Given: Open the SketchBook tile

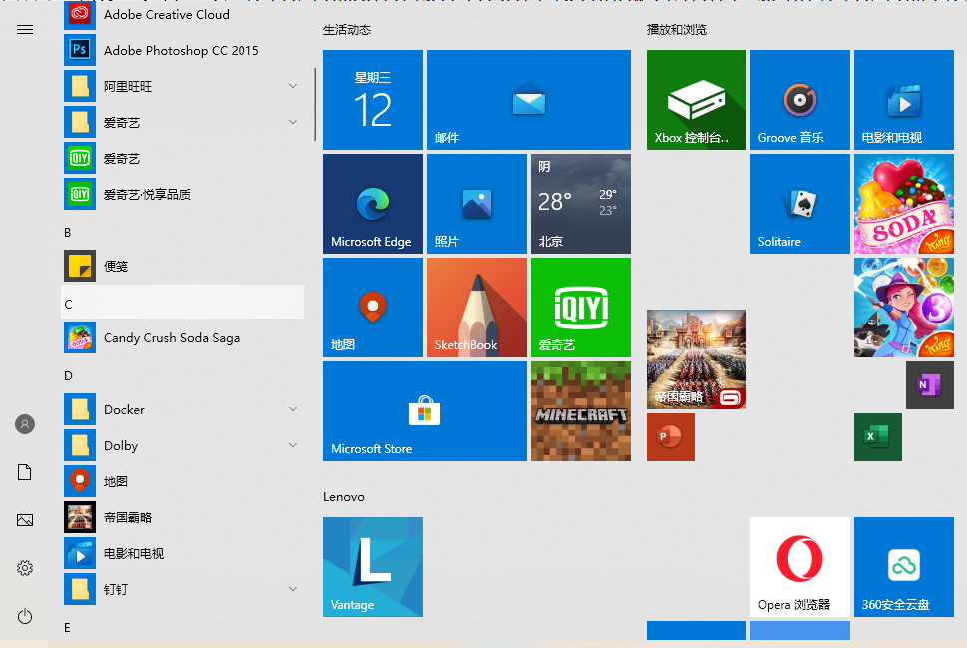Looking at the screenshot, I should (x=476, y=308).
